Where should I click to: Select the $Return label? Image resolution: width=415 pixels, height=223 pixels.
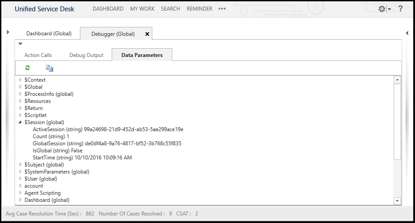(34, 108)
